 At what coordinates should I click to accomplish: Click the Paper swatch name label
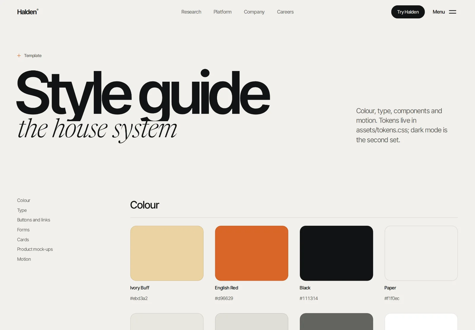(x=390, y=288)
